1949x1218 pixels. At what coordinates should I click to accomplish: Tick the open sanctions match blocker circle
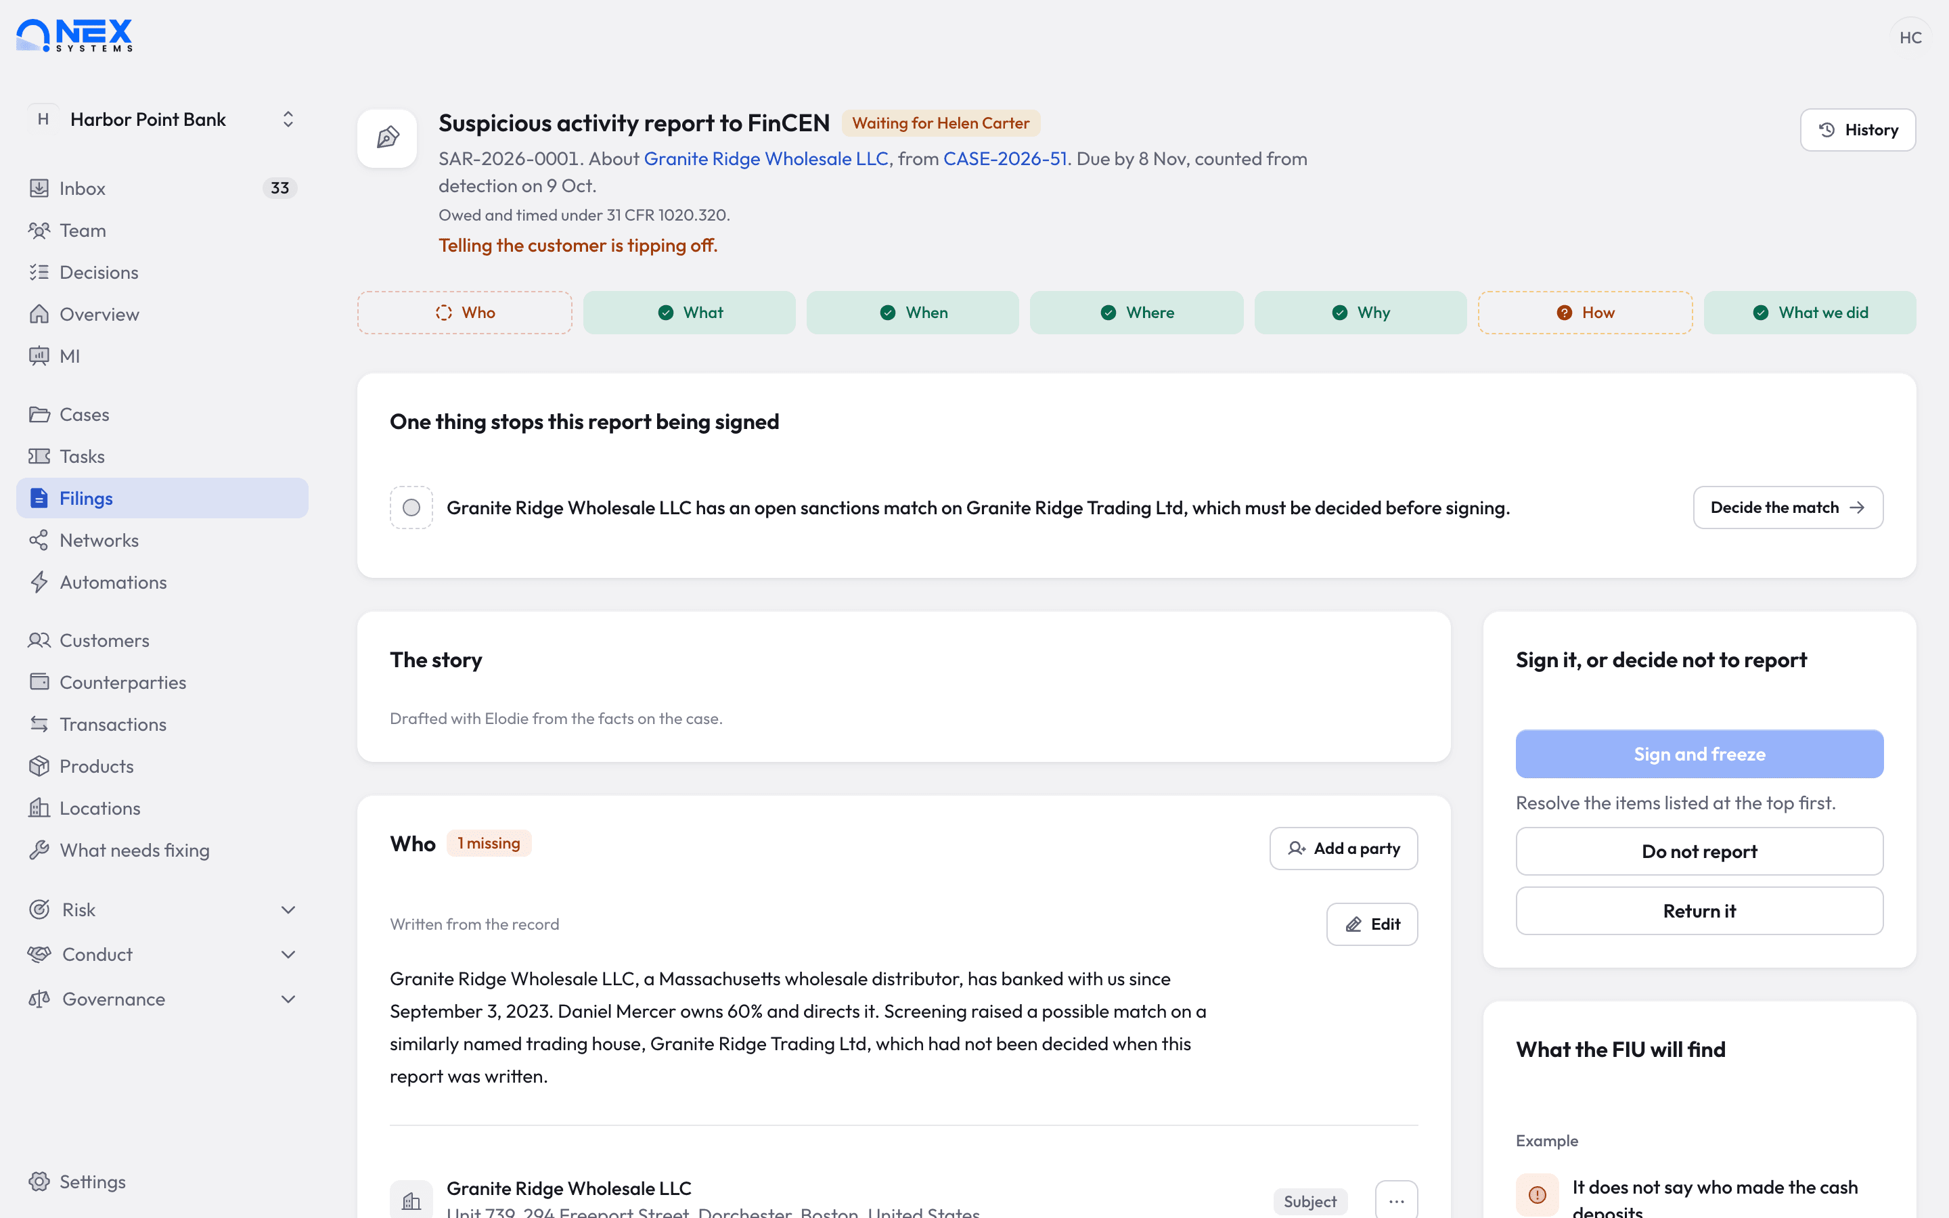pyautogui.click(x=411, y=507)
